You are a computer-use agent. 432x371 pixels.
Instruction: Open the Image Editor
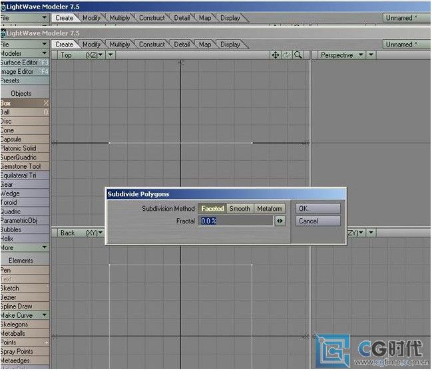25,72
